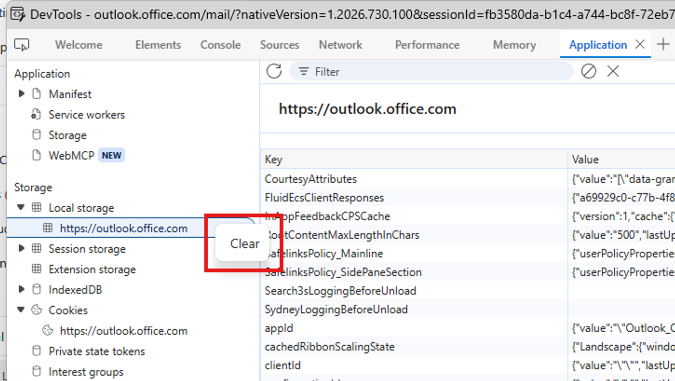Collapse the Cookies tree node arrow
This screenshot has width=675, height=381.
pyautogui.click(x=21, y=310)
